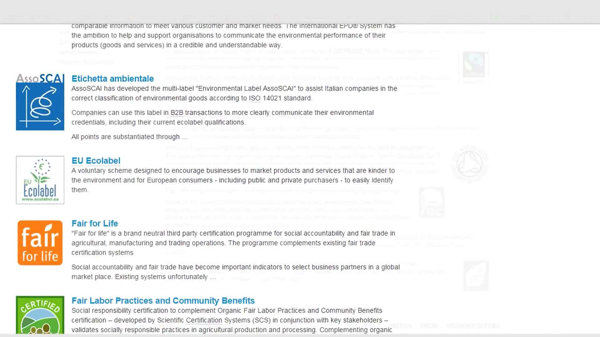Open the Etichetta ambientale heading link
Screen dimensions: 600x337
(x=112, y=79)
